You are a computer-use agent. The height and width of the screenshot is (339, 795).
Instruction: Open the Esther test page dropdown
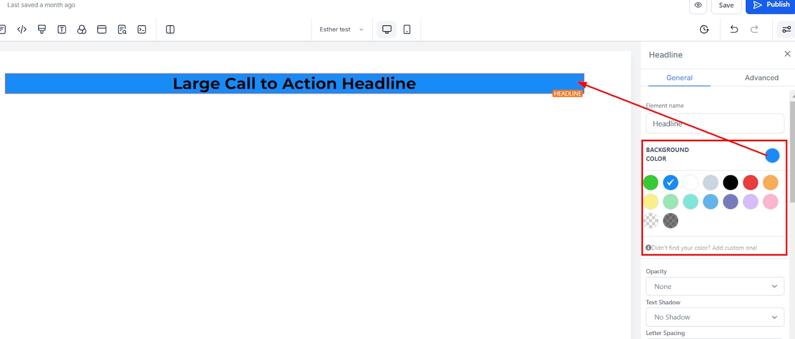(x=341, y=29)
